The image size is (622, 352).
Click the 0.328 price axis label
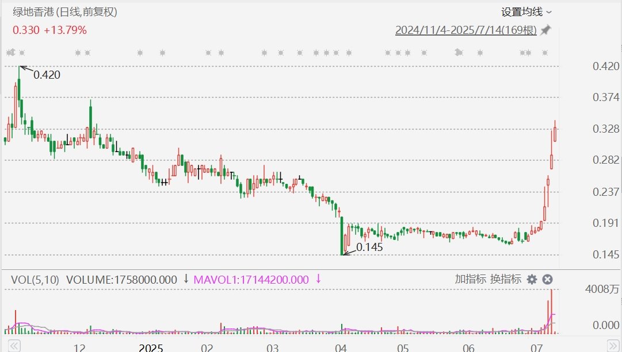[606, 129]
